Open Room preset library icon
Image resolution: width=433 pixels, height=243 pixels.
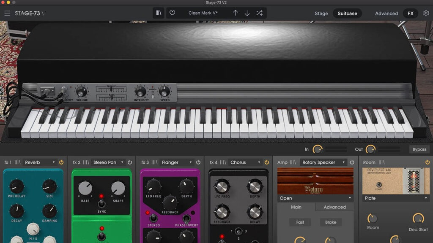(382, 162)
